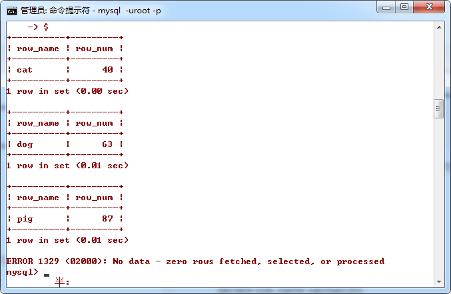Close the mysql command prompt window

(429, 7)
